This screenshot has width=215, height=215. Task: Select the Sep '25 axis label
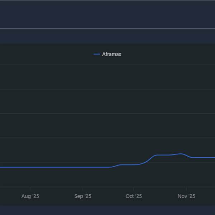click(83, 196)
